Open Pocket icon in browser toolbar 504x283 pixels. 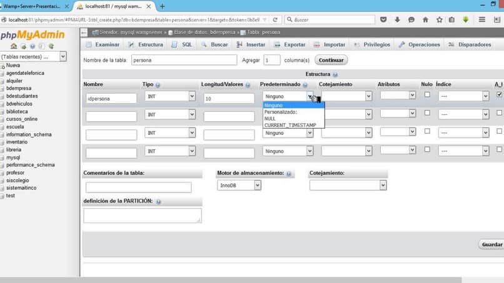[383, 19]
